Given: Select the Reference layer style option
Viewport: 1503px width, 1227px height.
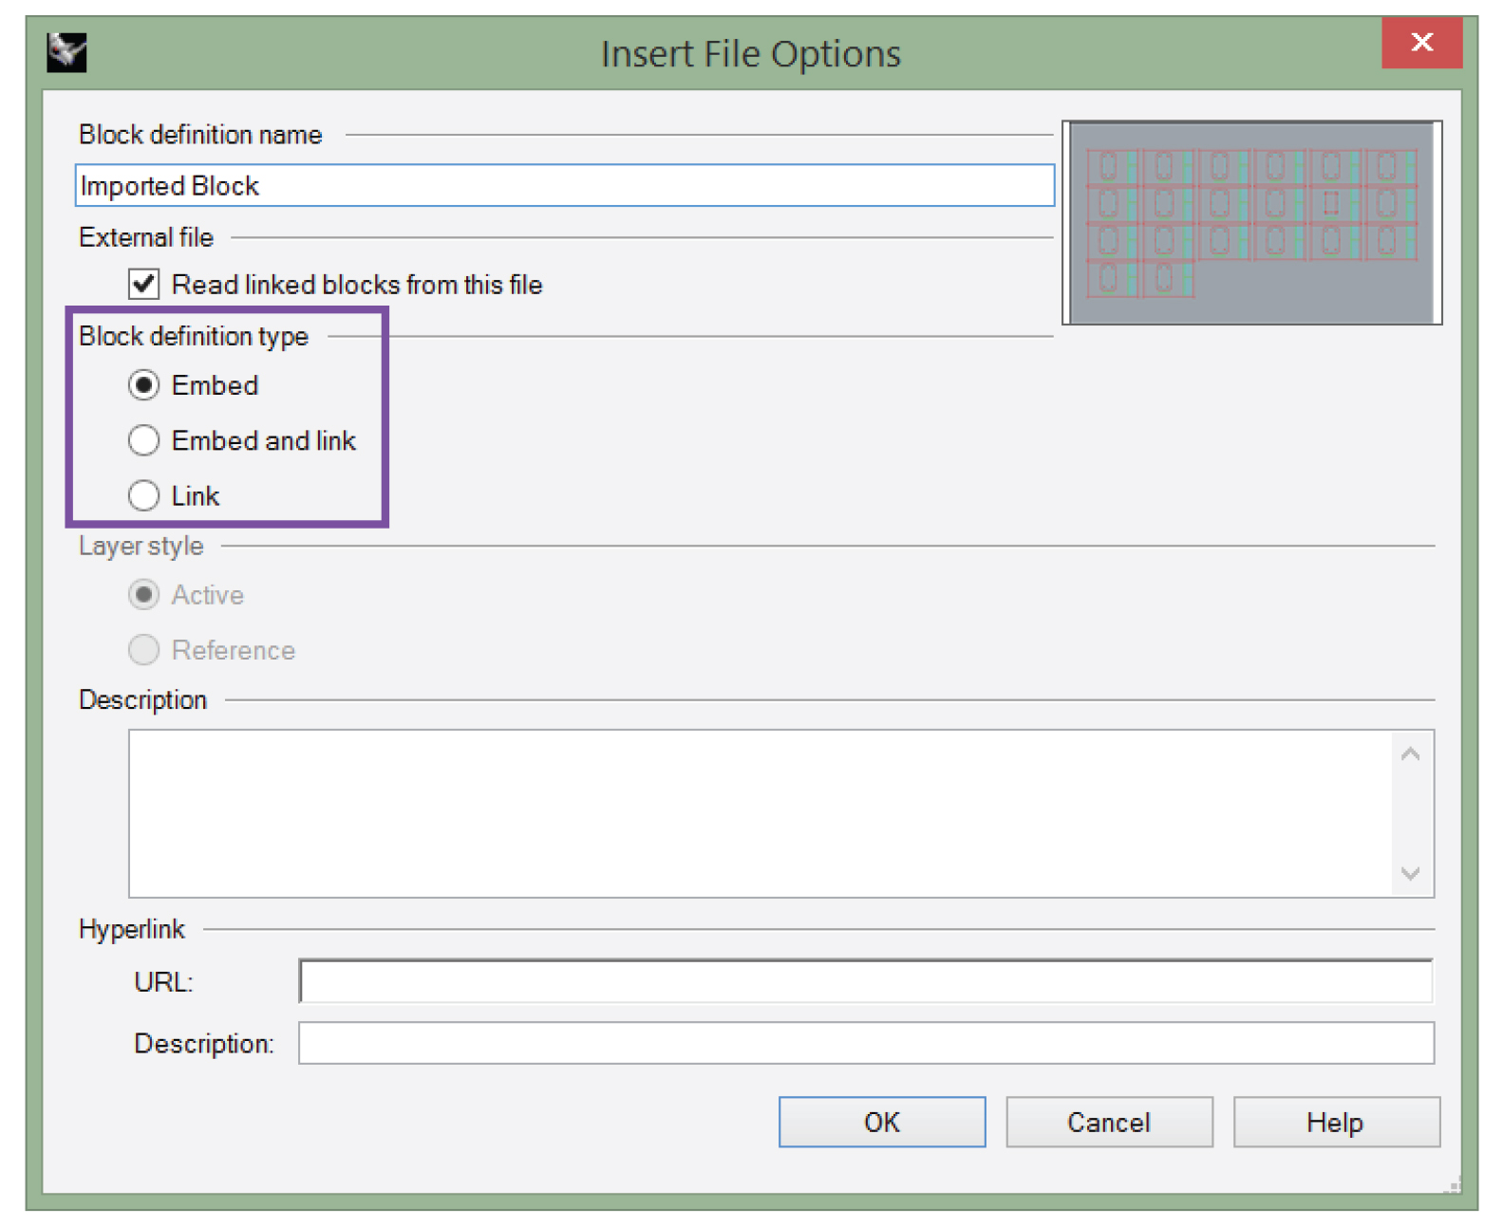Looking at the screenshot, I should click(144, 650).
